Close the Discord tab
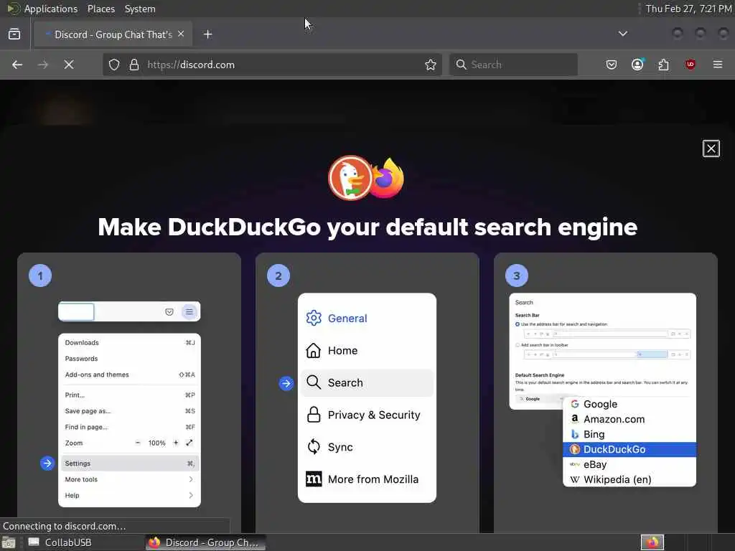The height and width of the screenshot is (551, 735). pyautogui.click(x=181, y=34)
